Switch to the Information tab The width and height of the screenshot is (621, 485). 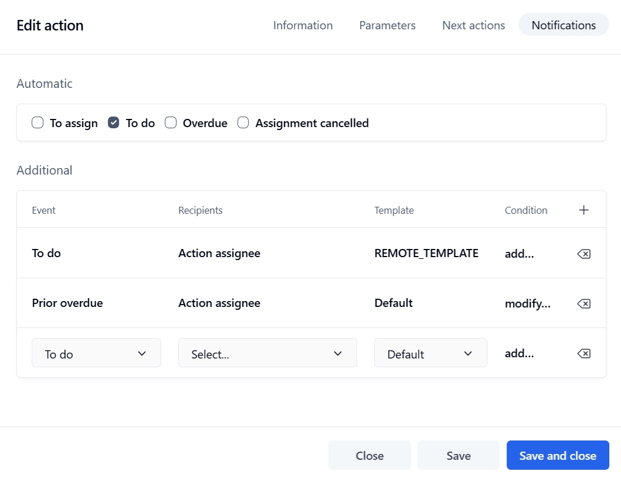[303, 25]
